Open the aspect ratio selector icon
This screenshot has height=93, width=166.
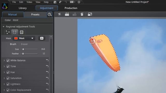coord(72,2)
